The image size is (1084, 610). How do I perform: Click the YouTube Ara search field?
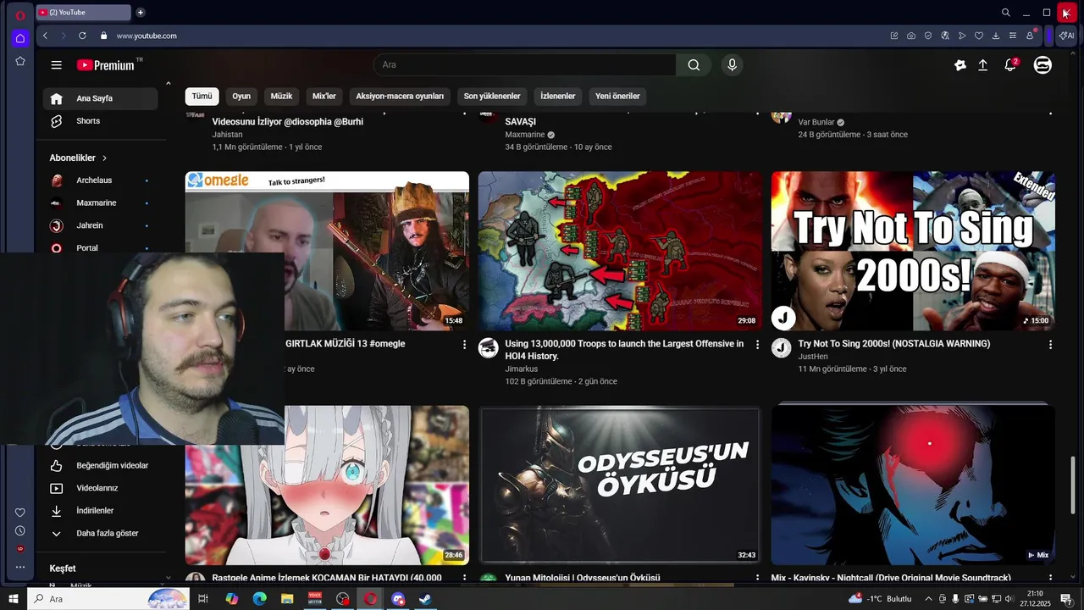(x=525, y=65)
